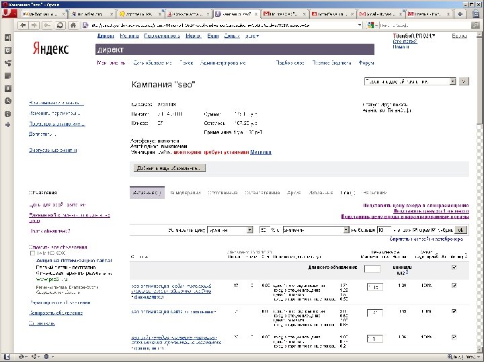The width and height of the screenshot is (484, 363).
Task: Toggle checkbox in second keyword row
Action: (x=454, y=311)
